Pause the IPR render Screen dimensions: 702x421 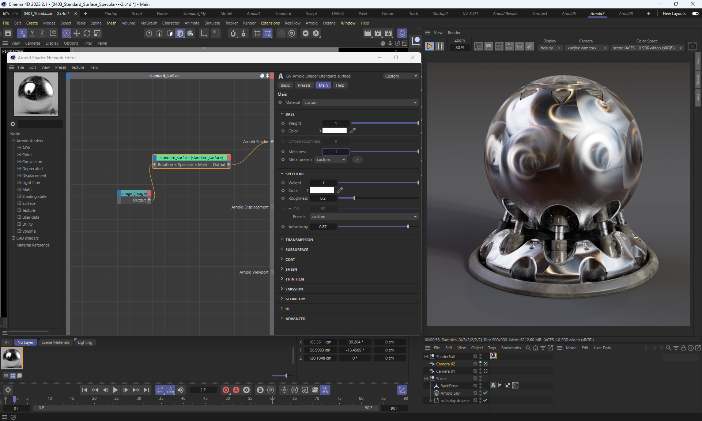(x=440, y=46)
